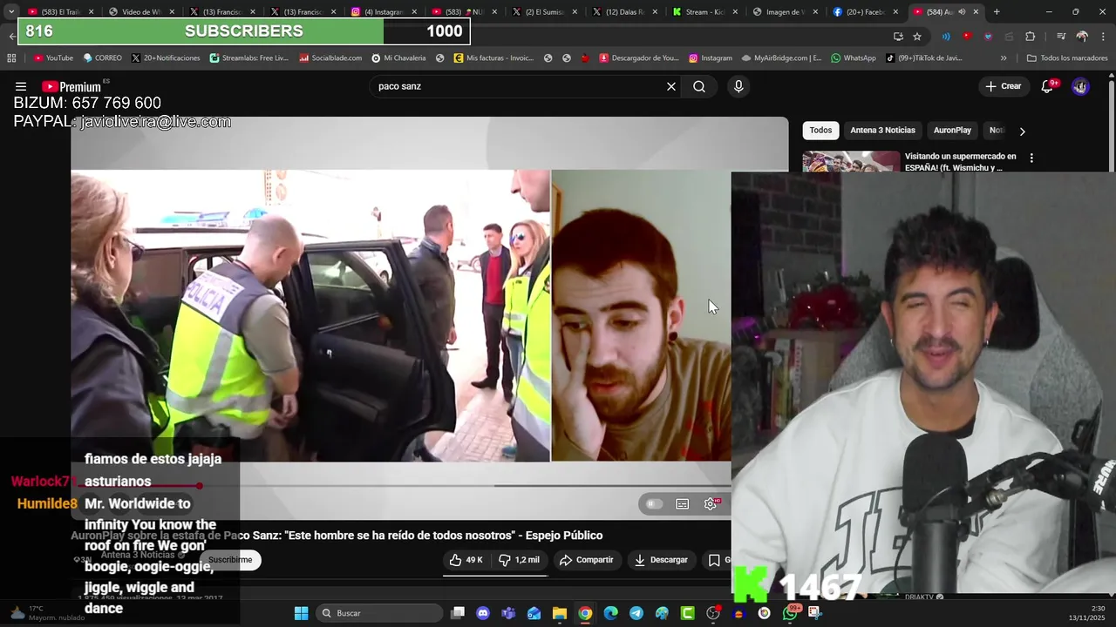This screenshot has height=627, width=1116.
Task: Open the Socialblade.com bookmark
Action: click(x=330, y=58)
